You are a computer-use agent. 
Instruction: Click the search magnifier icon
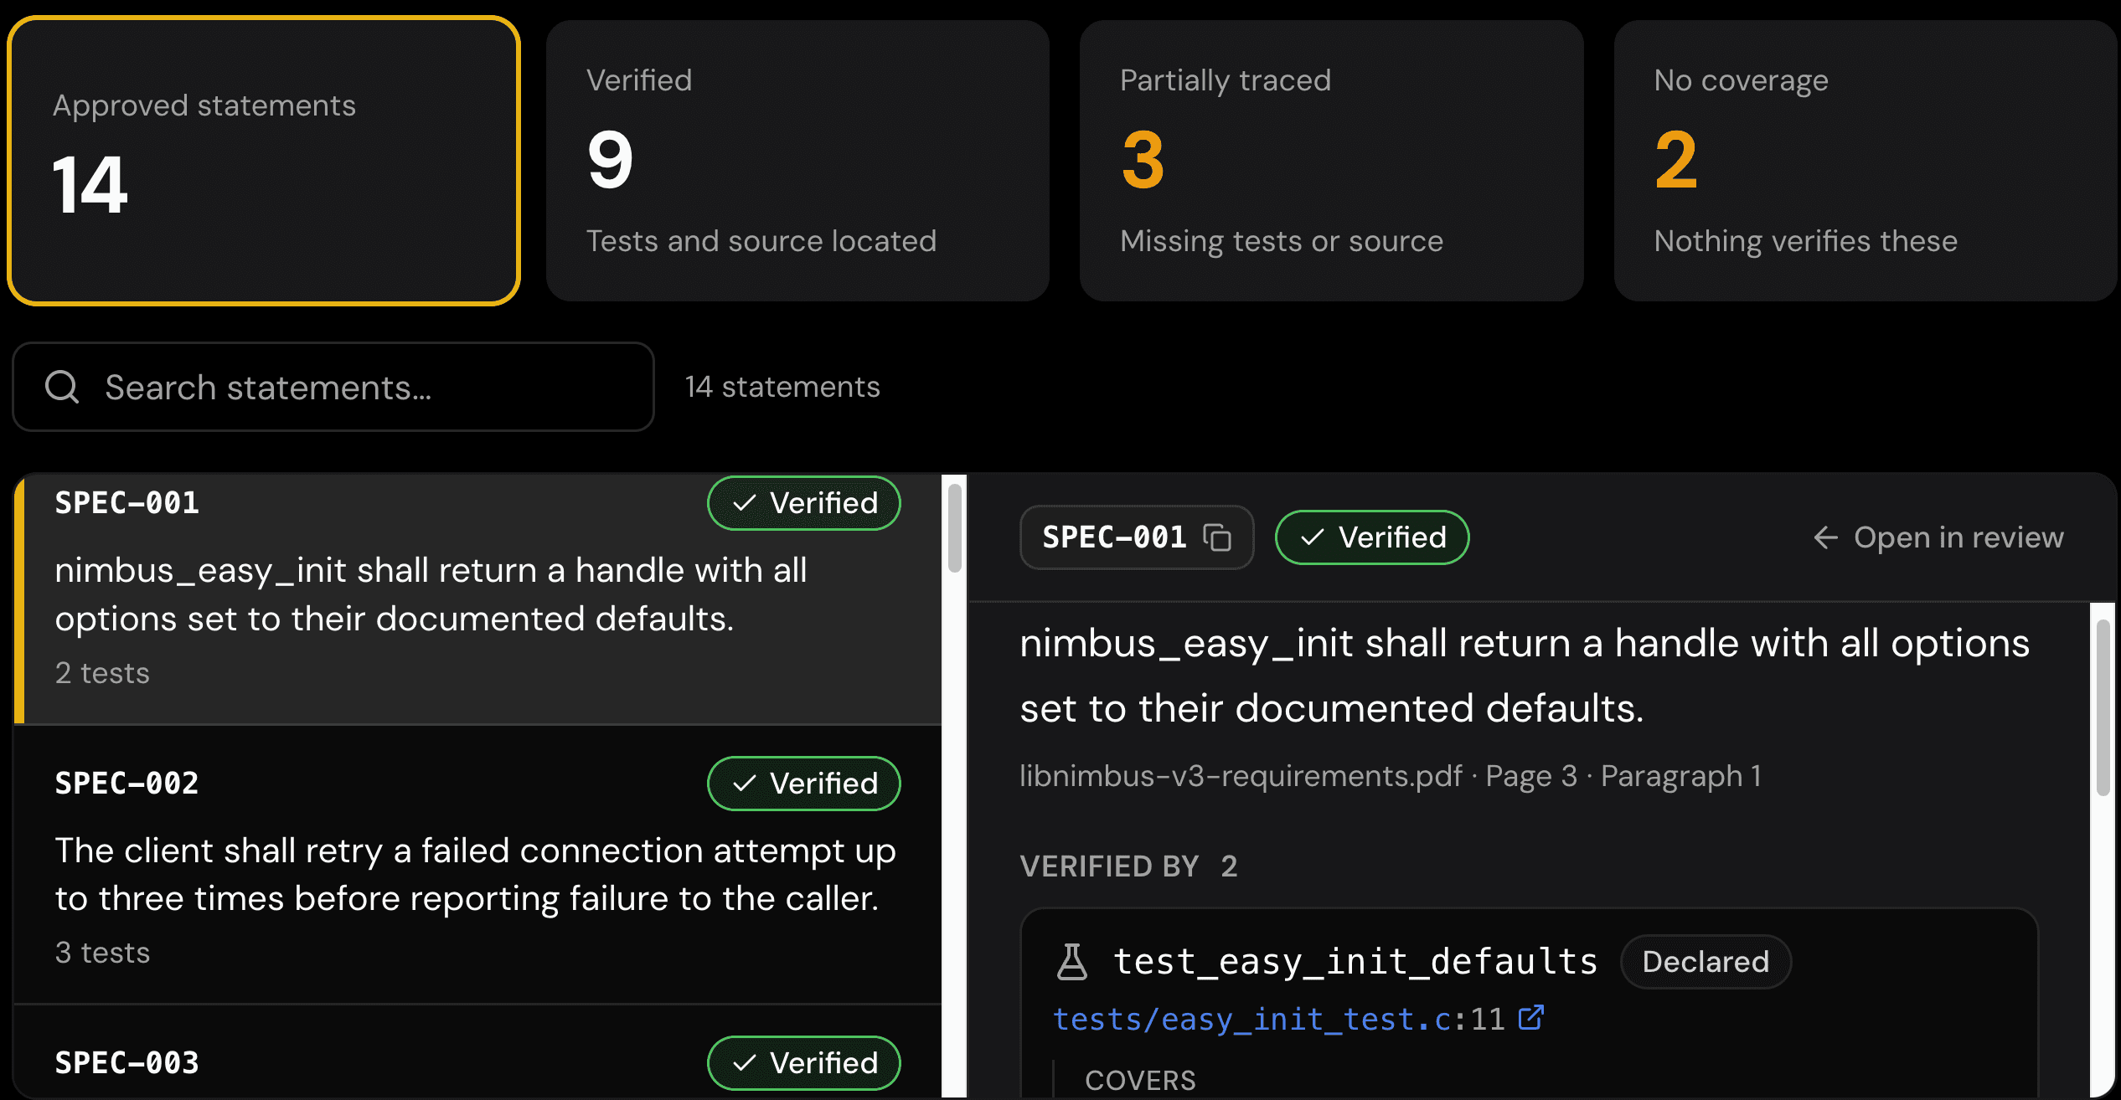click(x=62, y=387)
